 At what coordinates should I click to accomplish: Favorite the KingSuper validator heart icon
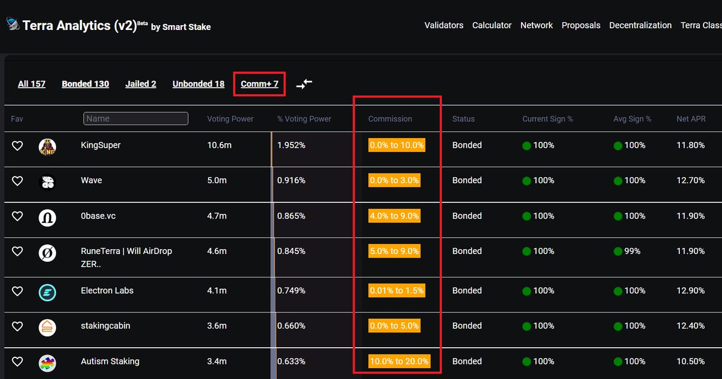pyautogui.click(x=17, y=145)
